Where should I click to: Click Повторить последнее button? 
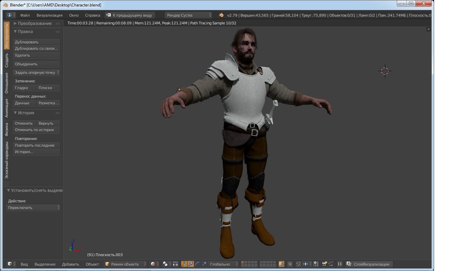(37, 145)
